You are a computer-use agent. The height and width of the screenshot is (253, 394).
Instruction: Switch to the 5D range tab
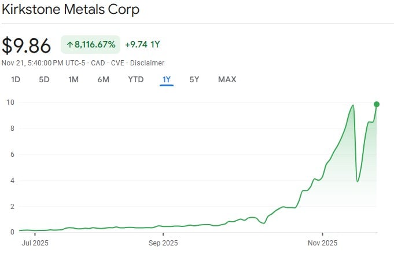(x=44, y=79)
